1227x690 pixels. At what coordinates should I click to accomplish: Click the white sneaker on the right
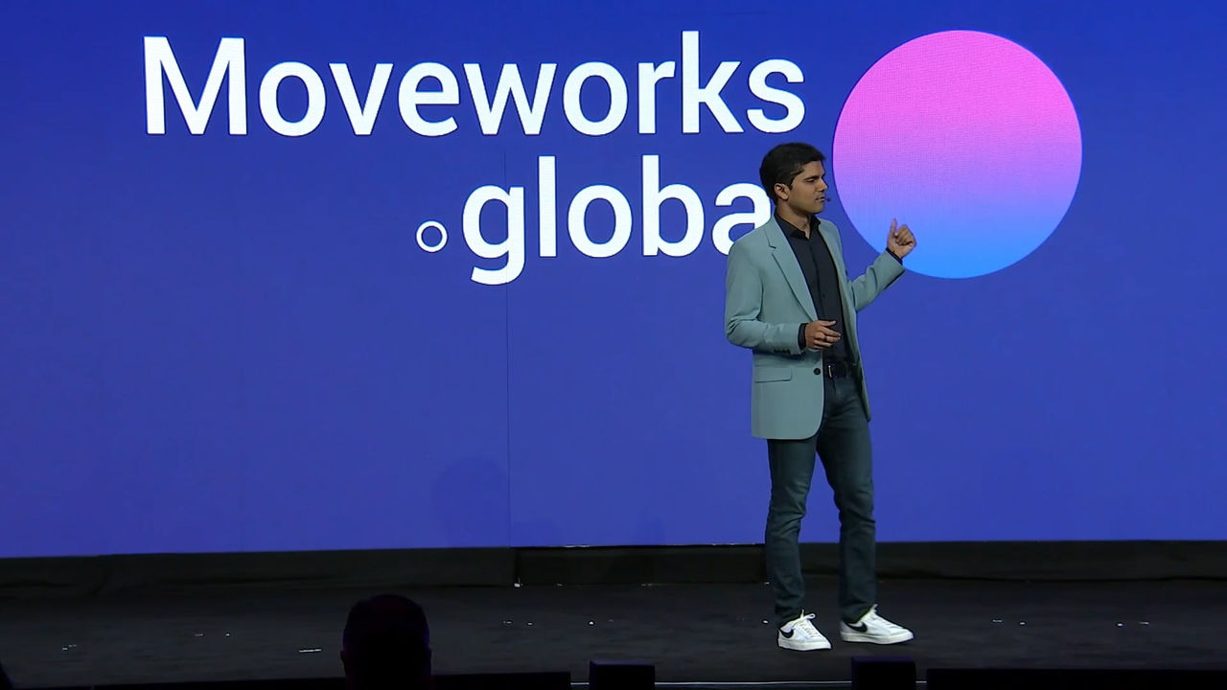tap(875, 628)
